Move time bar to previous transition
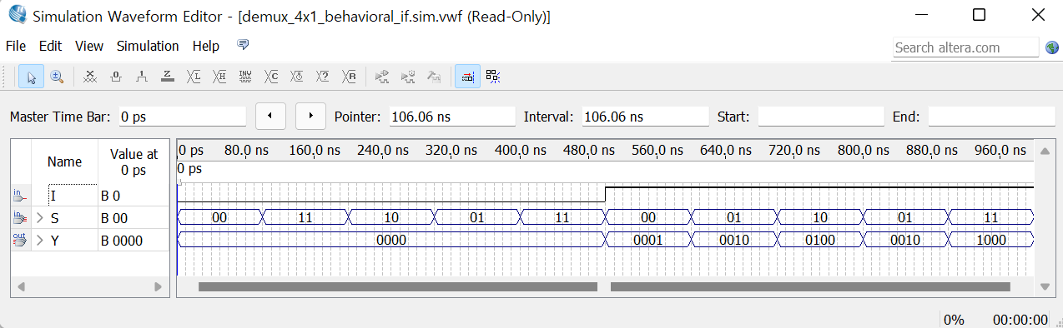Image resolution: width=1063 pixels, height=328 pixels. [270, 116]
